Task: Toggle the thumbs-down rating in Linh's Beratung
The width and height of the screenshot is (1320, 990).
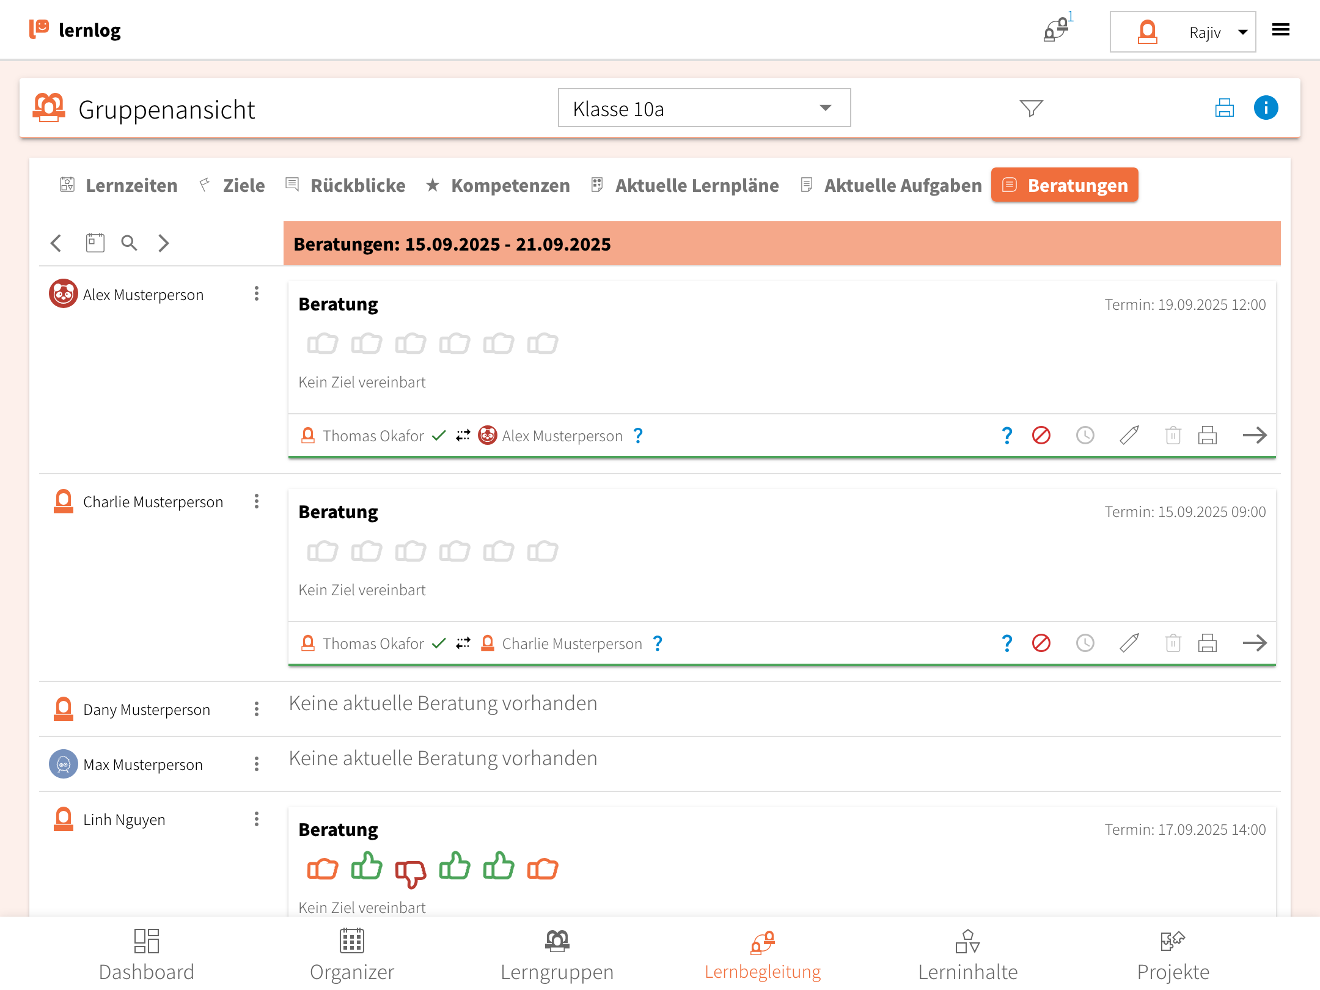Action: [x=410, y=871]
